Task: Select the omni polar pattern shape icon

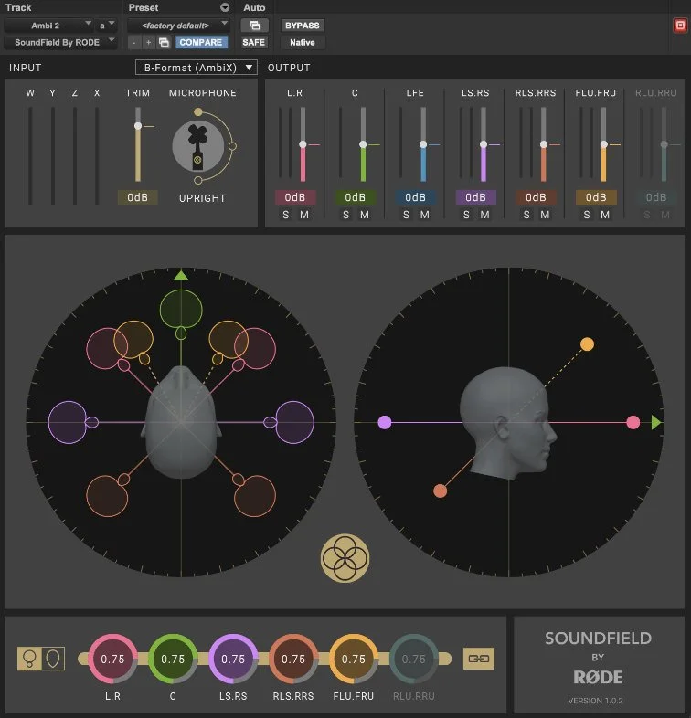Action: coord(29,659)
